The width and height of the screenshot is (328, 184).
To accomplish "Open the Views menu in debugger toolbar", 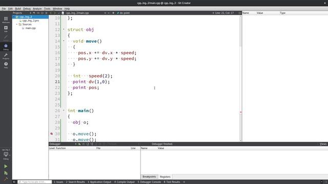I will point(323,144).
